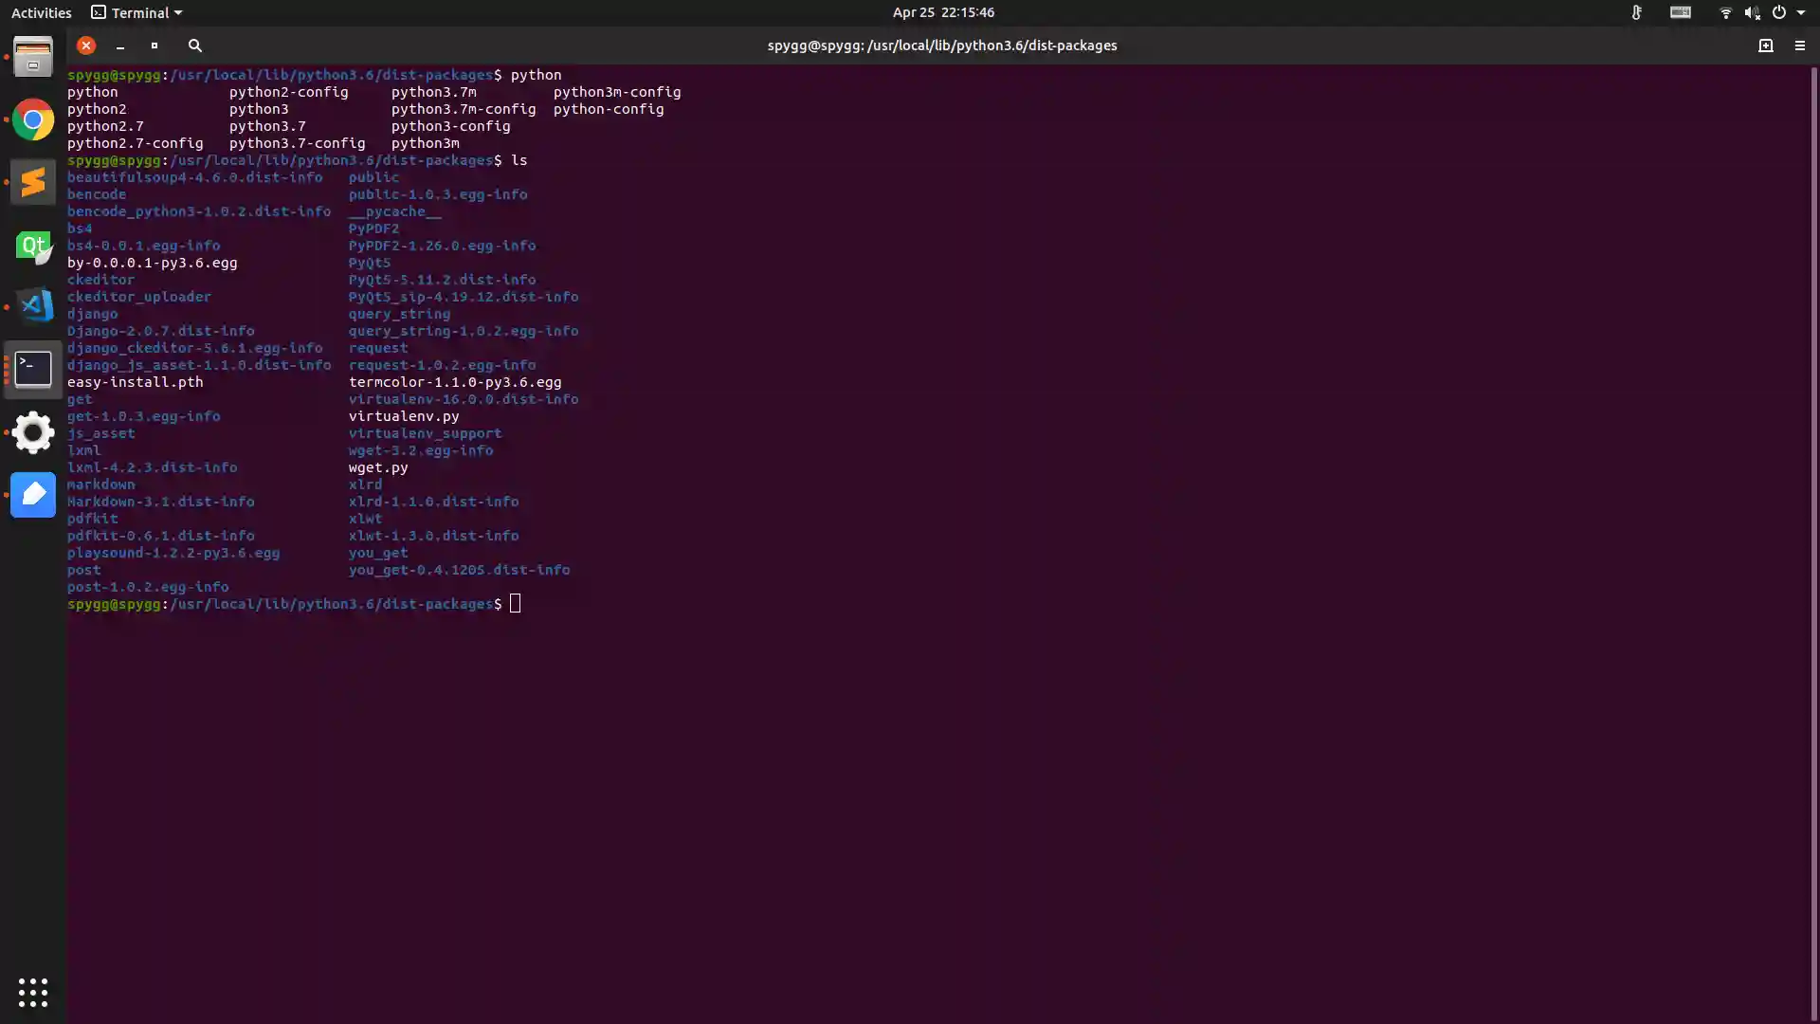Image resolution: width=1820 pixels, height=1024 pixels.
Task: Open a new terminal tab
Action: [1765, 46]
